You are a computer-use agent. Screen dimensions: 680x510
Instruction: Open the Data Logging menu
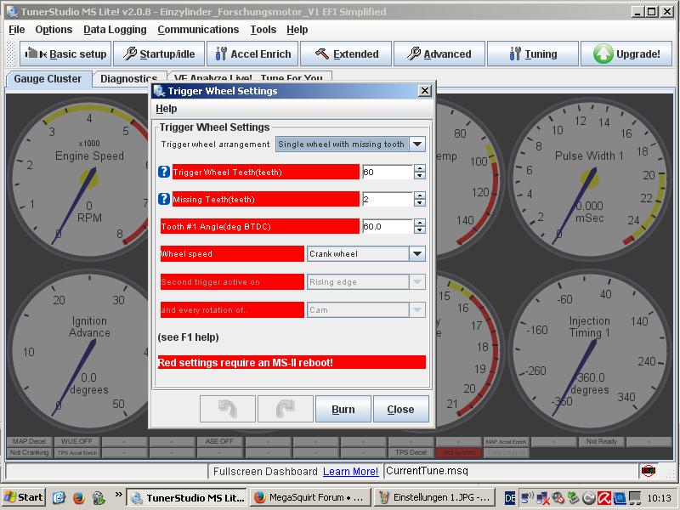point(115,30)
